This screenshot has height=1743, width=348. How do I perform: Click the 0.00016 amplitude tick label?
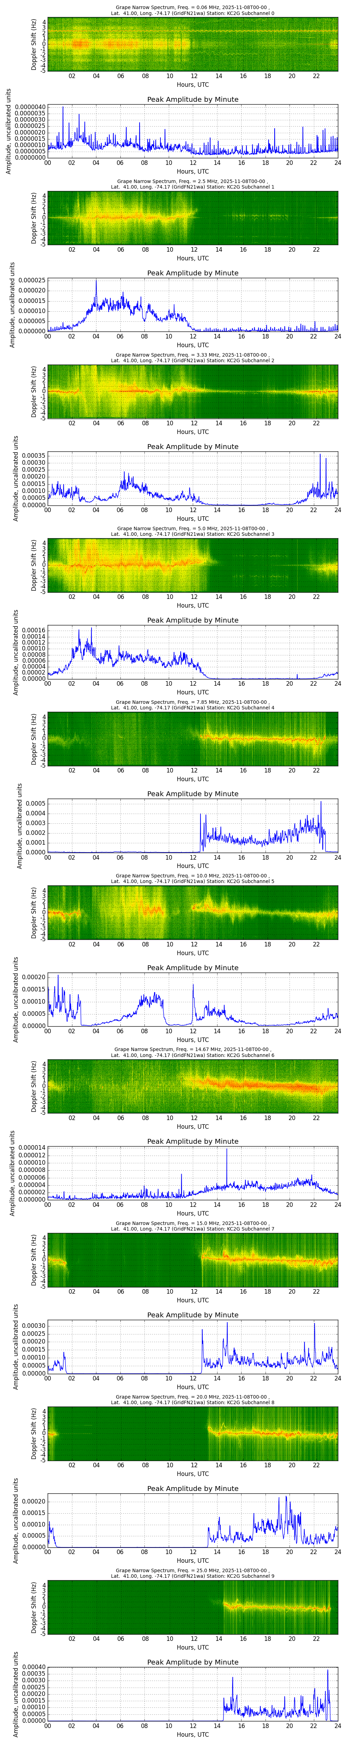coord(34,631)
